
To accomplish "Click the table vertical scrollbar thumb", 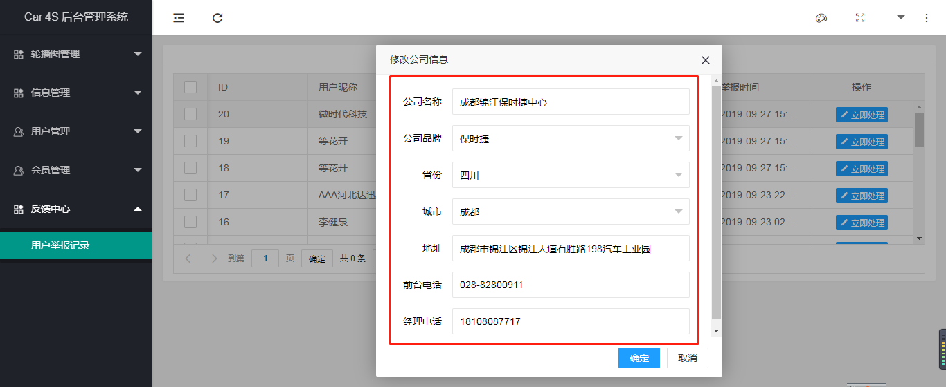I will click(x=919, y=129).
